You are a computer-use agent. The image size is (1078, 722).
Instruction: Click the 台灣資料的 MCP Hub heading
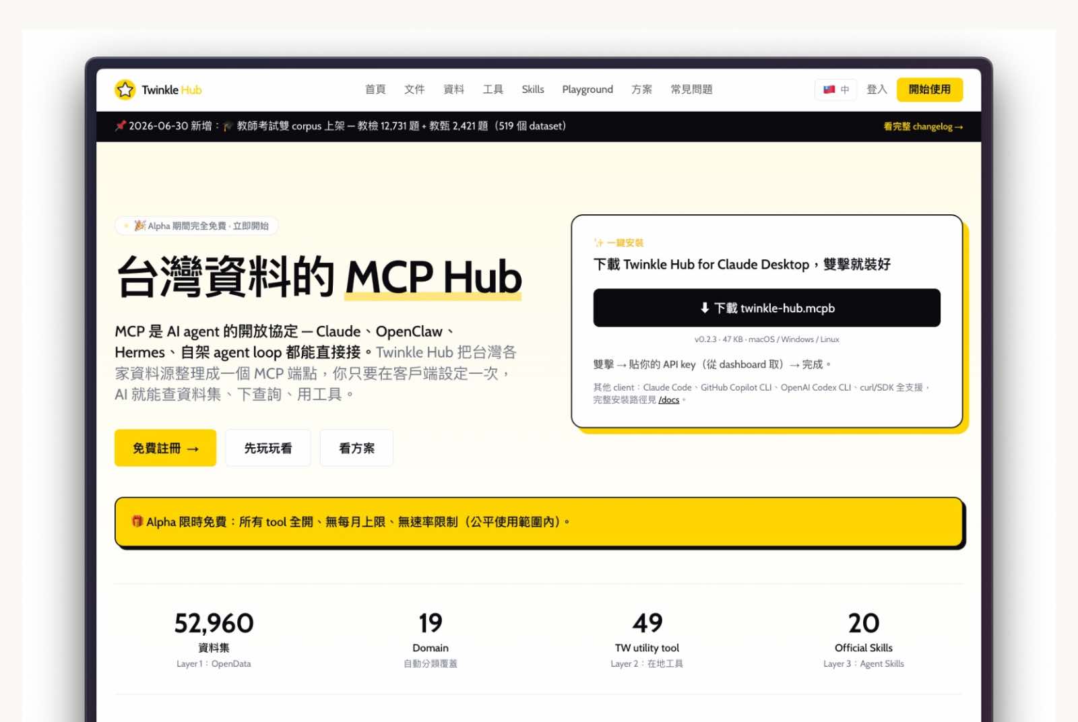click(x=319, y=276)
